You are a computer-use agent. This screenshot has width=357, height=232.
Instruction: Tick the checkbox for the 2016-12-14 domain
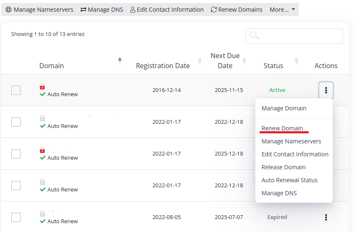[x=16, y=90]
